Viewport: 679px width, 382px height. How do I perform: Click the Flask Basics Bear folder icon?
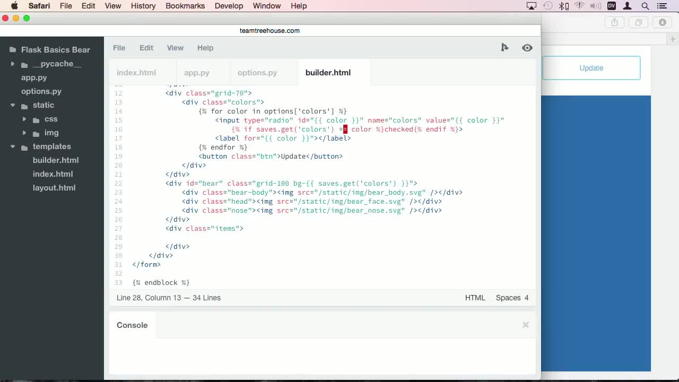tap(13, 50)
